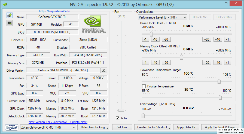This screenshot has width=244, height=134.
Task: Click +20 under Memory Clock Offset
Action: pos(207,63)
